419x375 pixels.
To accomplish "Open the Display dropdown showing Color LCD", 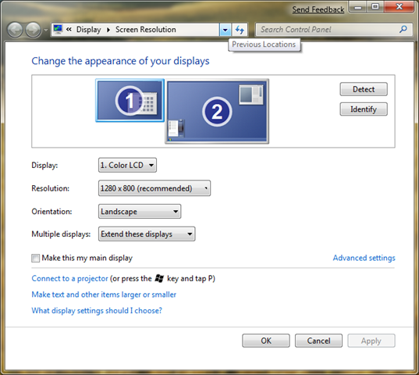I will 127,166.
